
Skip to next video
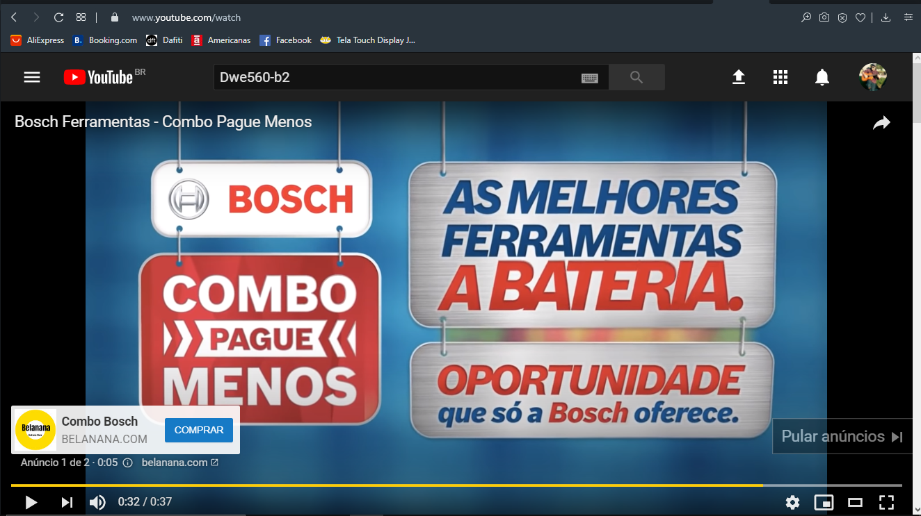(x=67, y=502)
